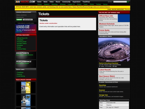Click the Sign Up Now button
This screenshot has height=109, width=145.
click(28, 20)
